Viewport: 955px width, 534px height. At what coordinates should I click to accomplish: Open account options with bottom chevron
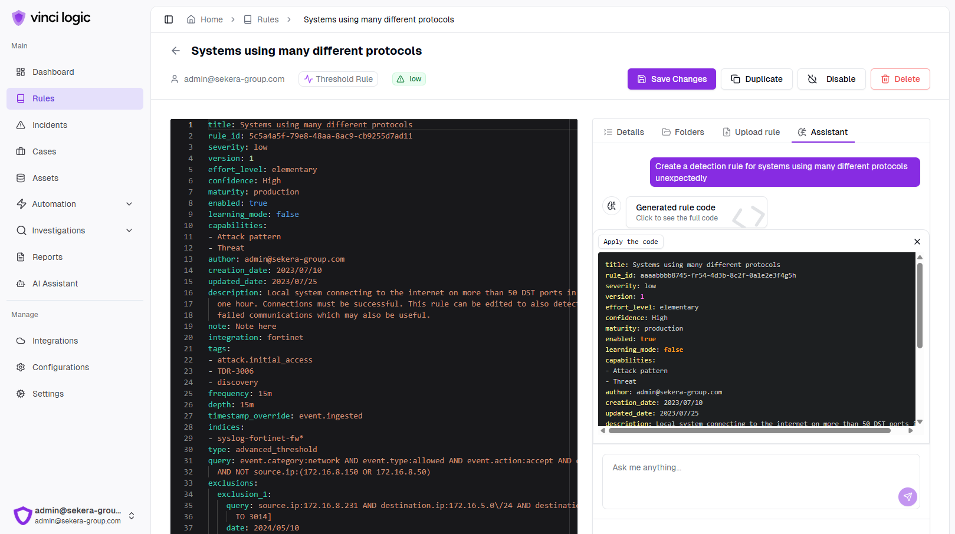[132, 516]
